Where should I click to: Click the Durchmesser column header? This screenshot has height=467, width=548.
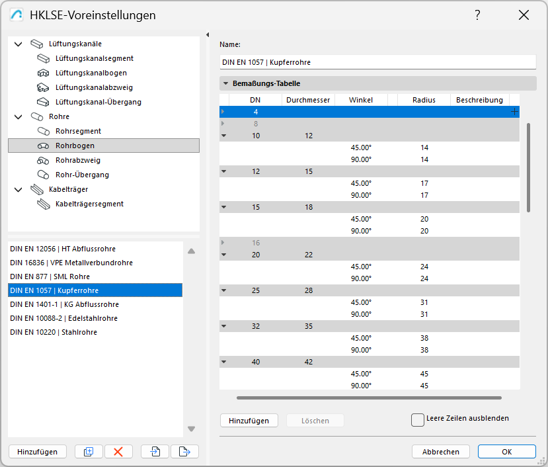tap(308, 100)
